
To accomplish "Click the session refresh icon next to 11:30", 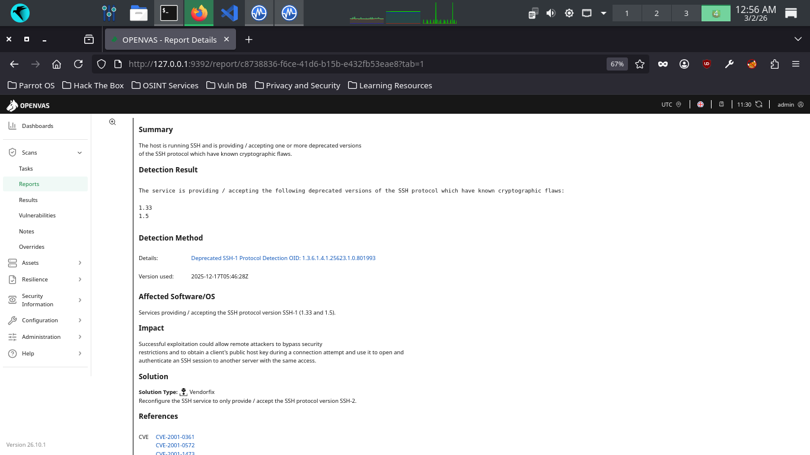I will (758, 104).
